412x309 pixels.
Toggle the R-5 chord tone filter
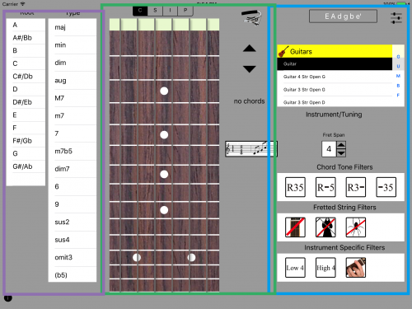(x=325, y=187)
